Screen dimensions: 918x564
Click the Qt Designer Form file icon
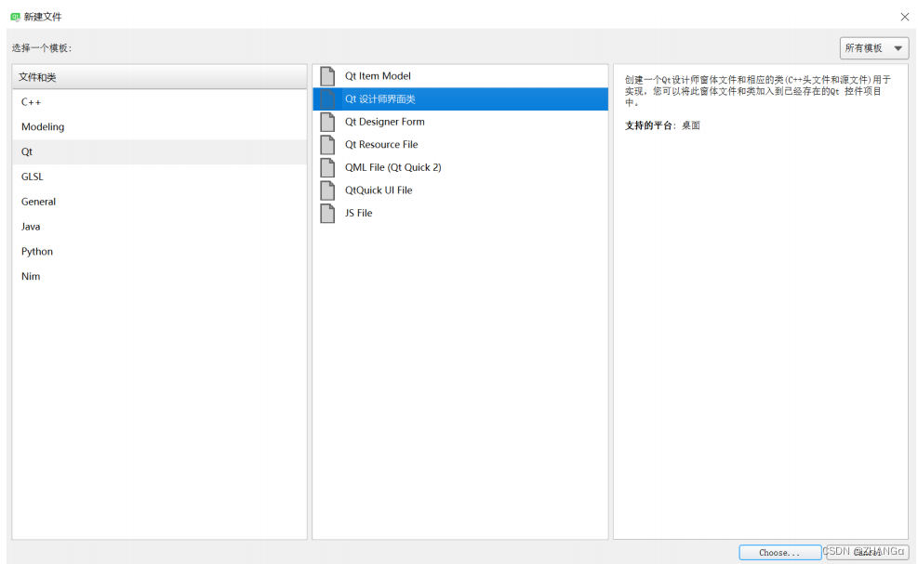327,122
